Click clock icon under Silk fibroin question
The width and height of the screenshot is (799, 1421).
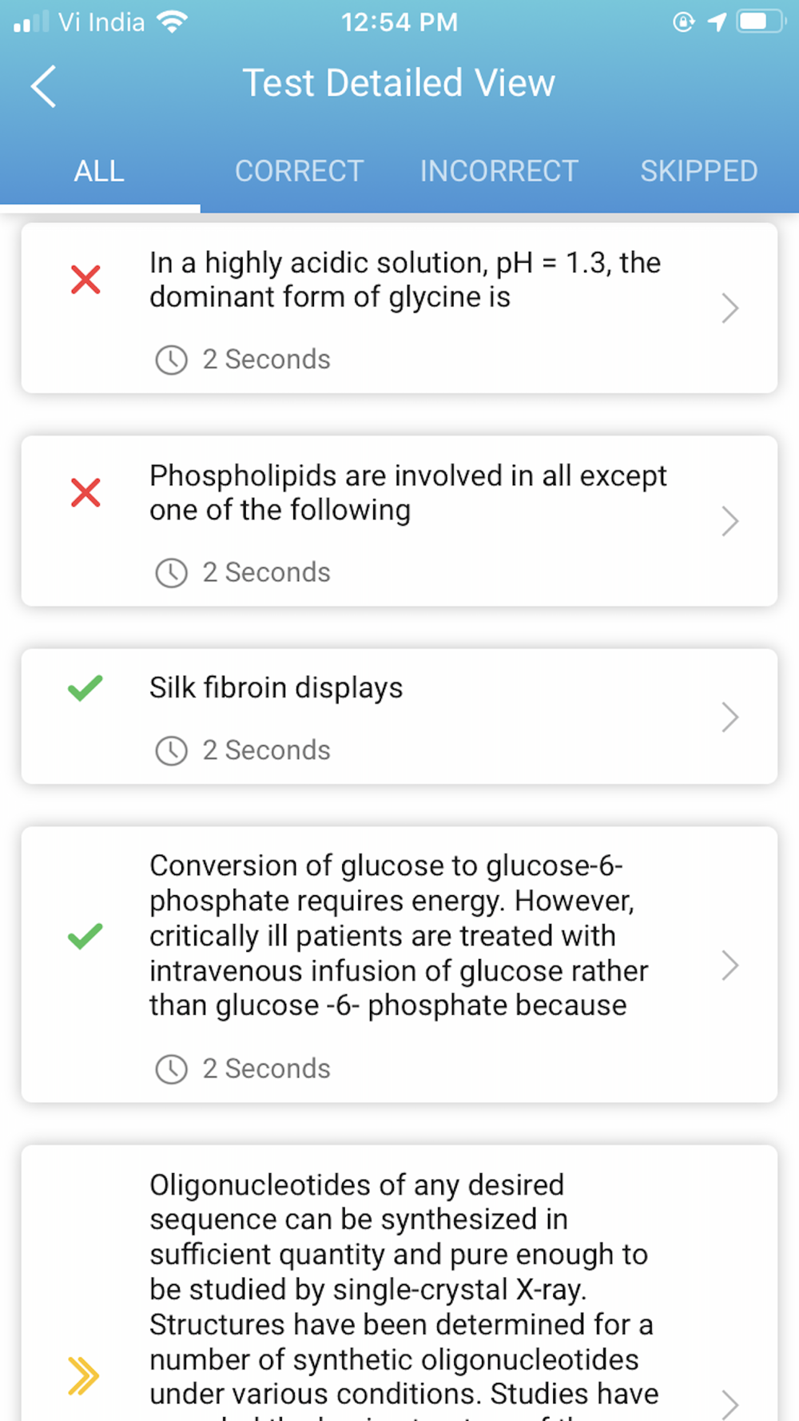click(x=171, y=750)
